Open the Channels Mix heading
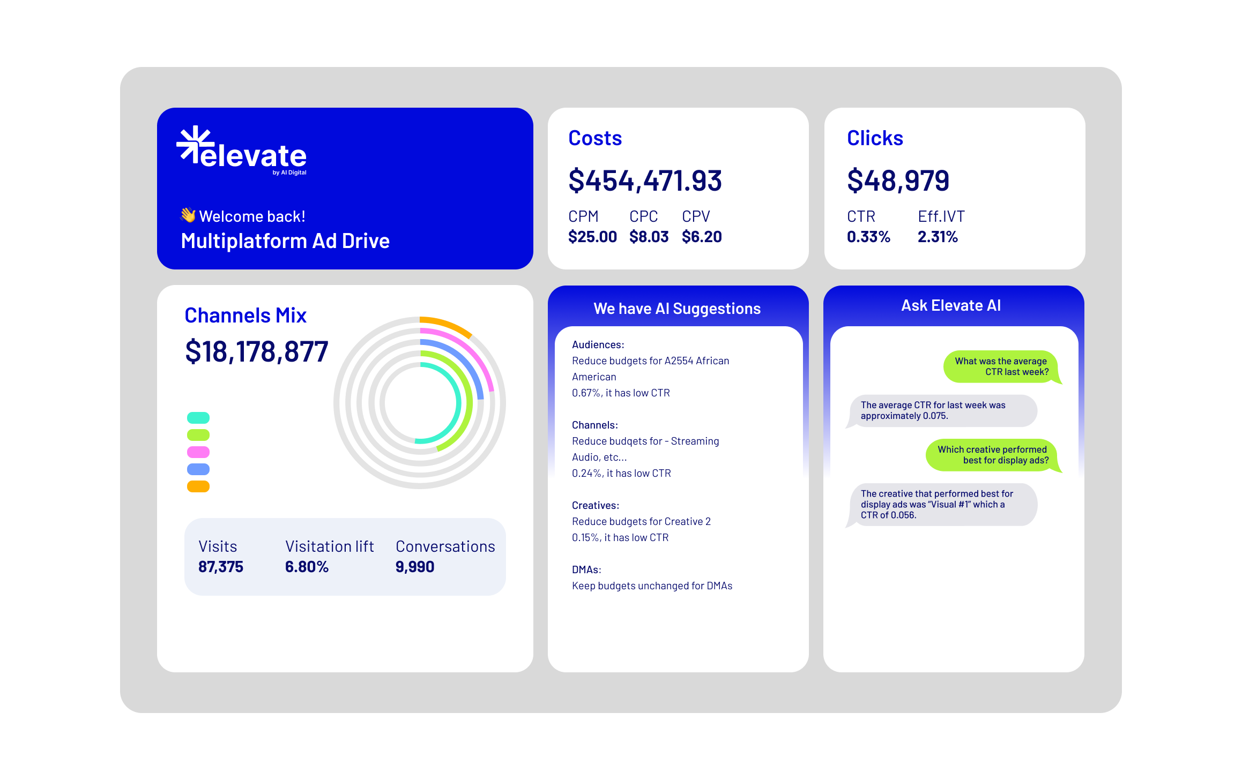 (245, 316)
